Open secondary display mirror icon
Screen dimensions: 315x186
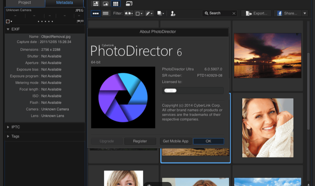tap(129, 4)
